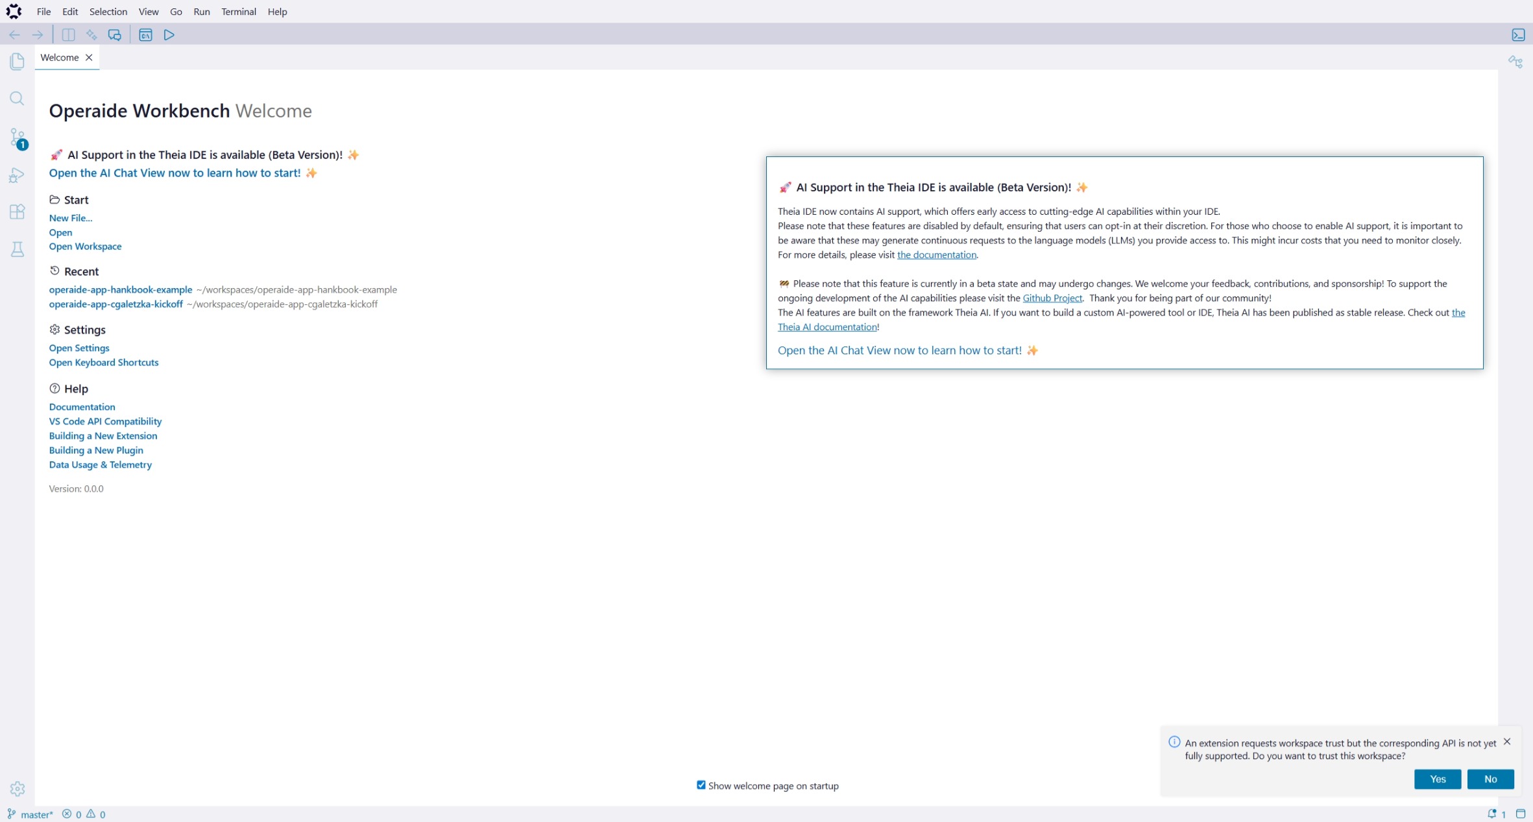Open the Test view beaker icon
The image size is (1533, 822).
coord(18,249)
